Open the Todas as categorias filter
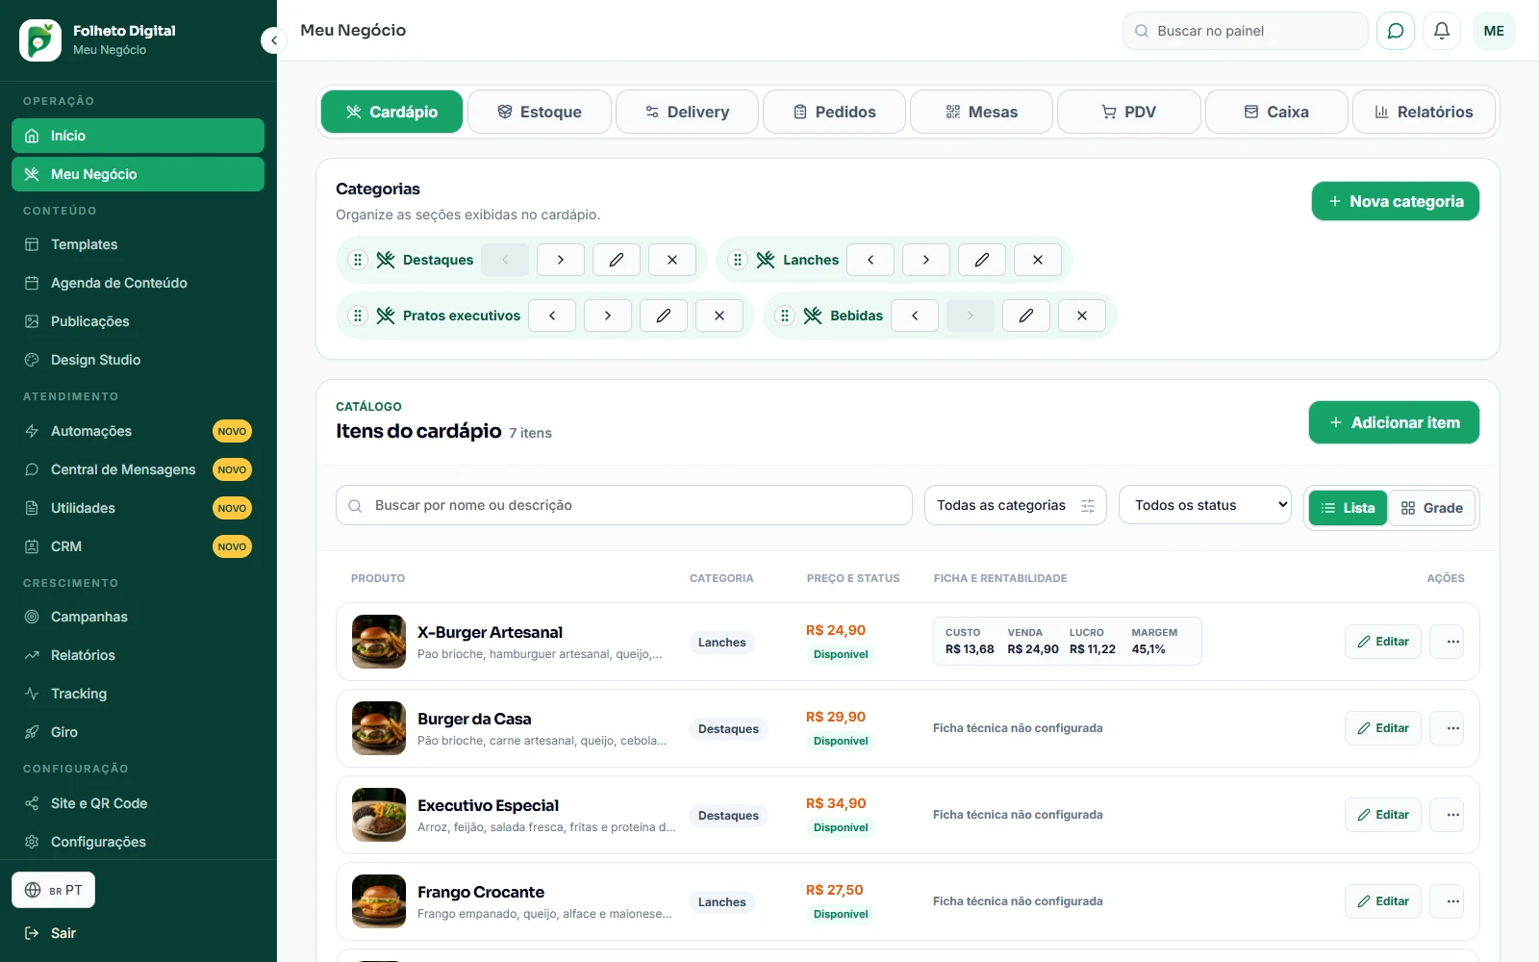This screenshot has width=1539, height=962. click(x=1016, y=505)
